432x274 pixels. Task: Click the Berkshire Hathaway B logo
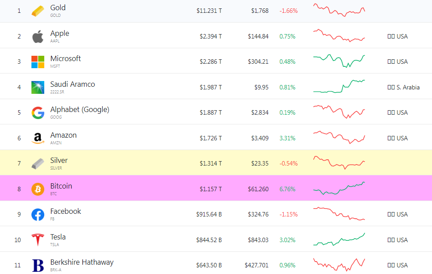click(x=38, y=266)
